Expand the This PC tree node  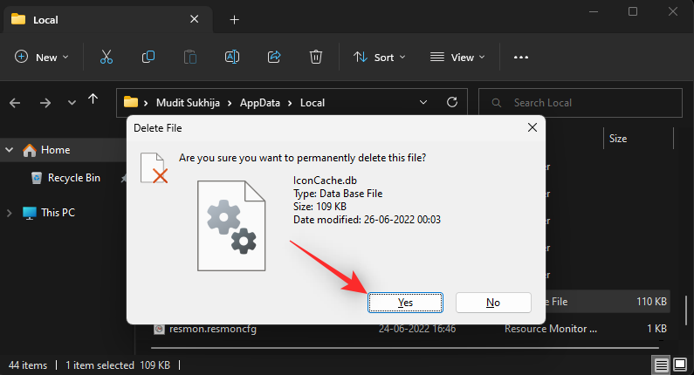[x=10, y=213]
